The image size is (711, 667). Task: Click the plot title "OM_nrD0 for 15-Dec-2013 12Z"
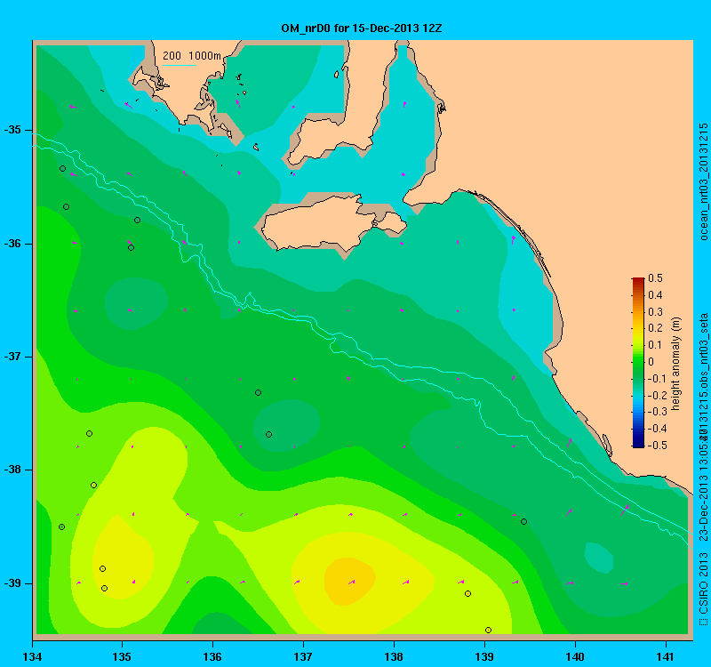pyautogui.click(x=362, y=28)
